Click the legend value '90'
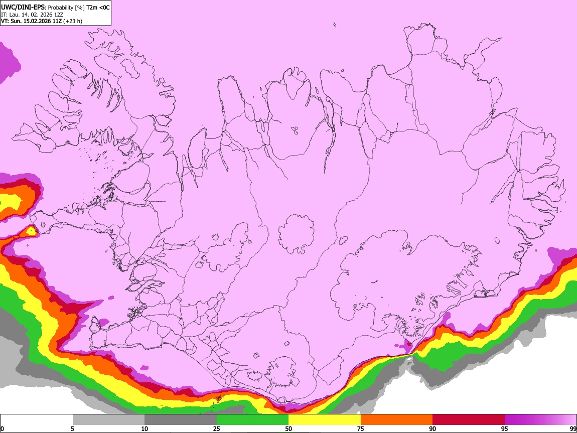This screenshot has width=577, height=433. pos(432,428)
